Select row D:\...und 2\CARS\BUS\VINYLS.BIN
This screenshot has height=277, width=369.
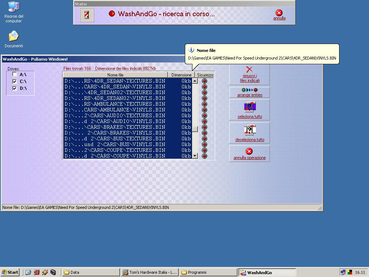(x=128, y=144)
